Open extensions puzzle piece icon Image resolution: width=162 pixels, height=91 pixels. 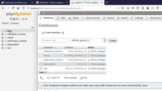click(x=148, y=8)
